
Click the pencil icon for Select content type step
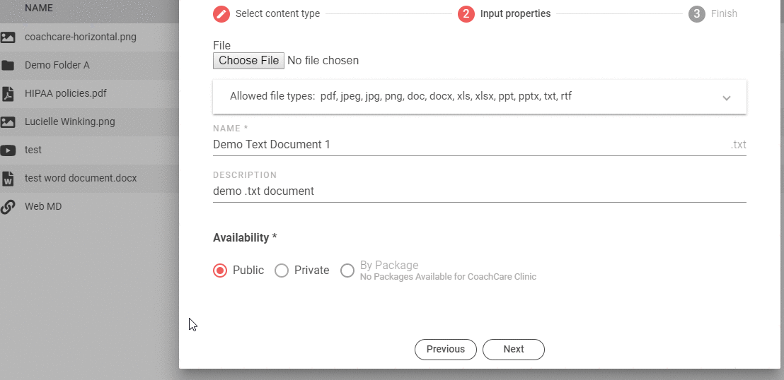[221, 13]
